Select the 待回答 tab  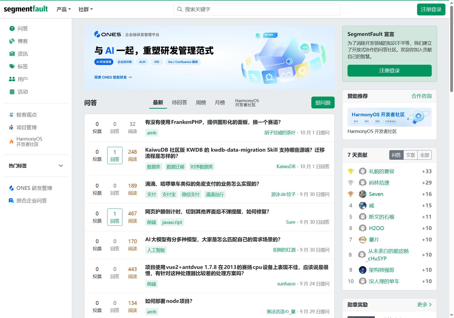coord(180,103)
